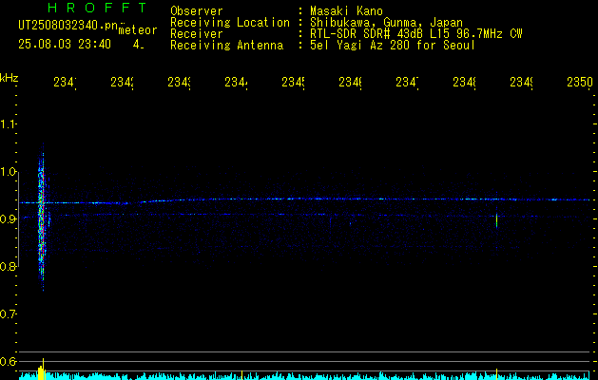Viewport: 598px width, 380px height.
Task: Click the 2344 time axis marker
Action: click(x=236, y=82)
